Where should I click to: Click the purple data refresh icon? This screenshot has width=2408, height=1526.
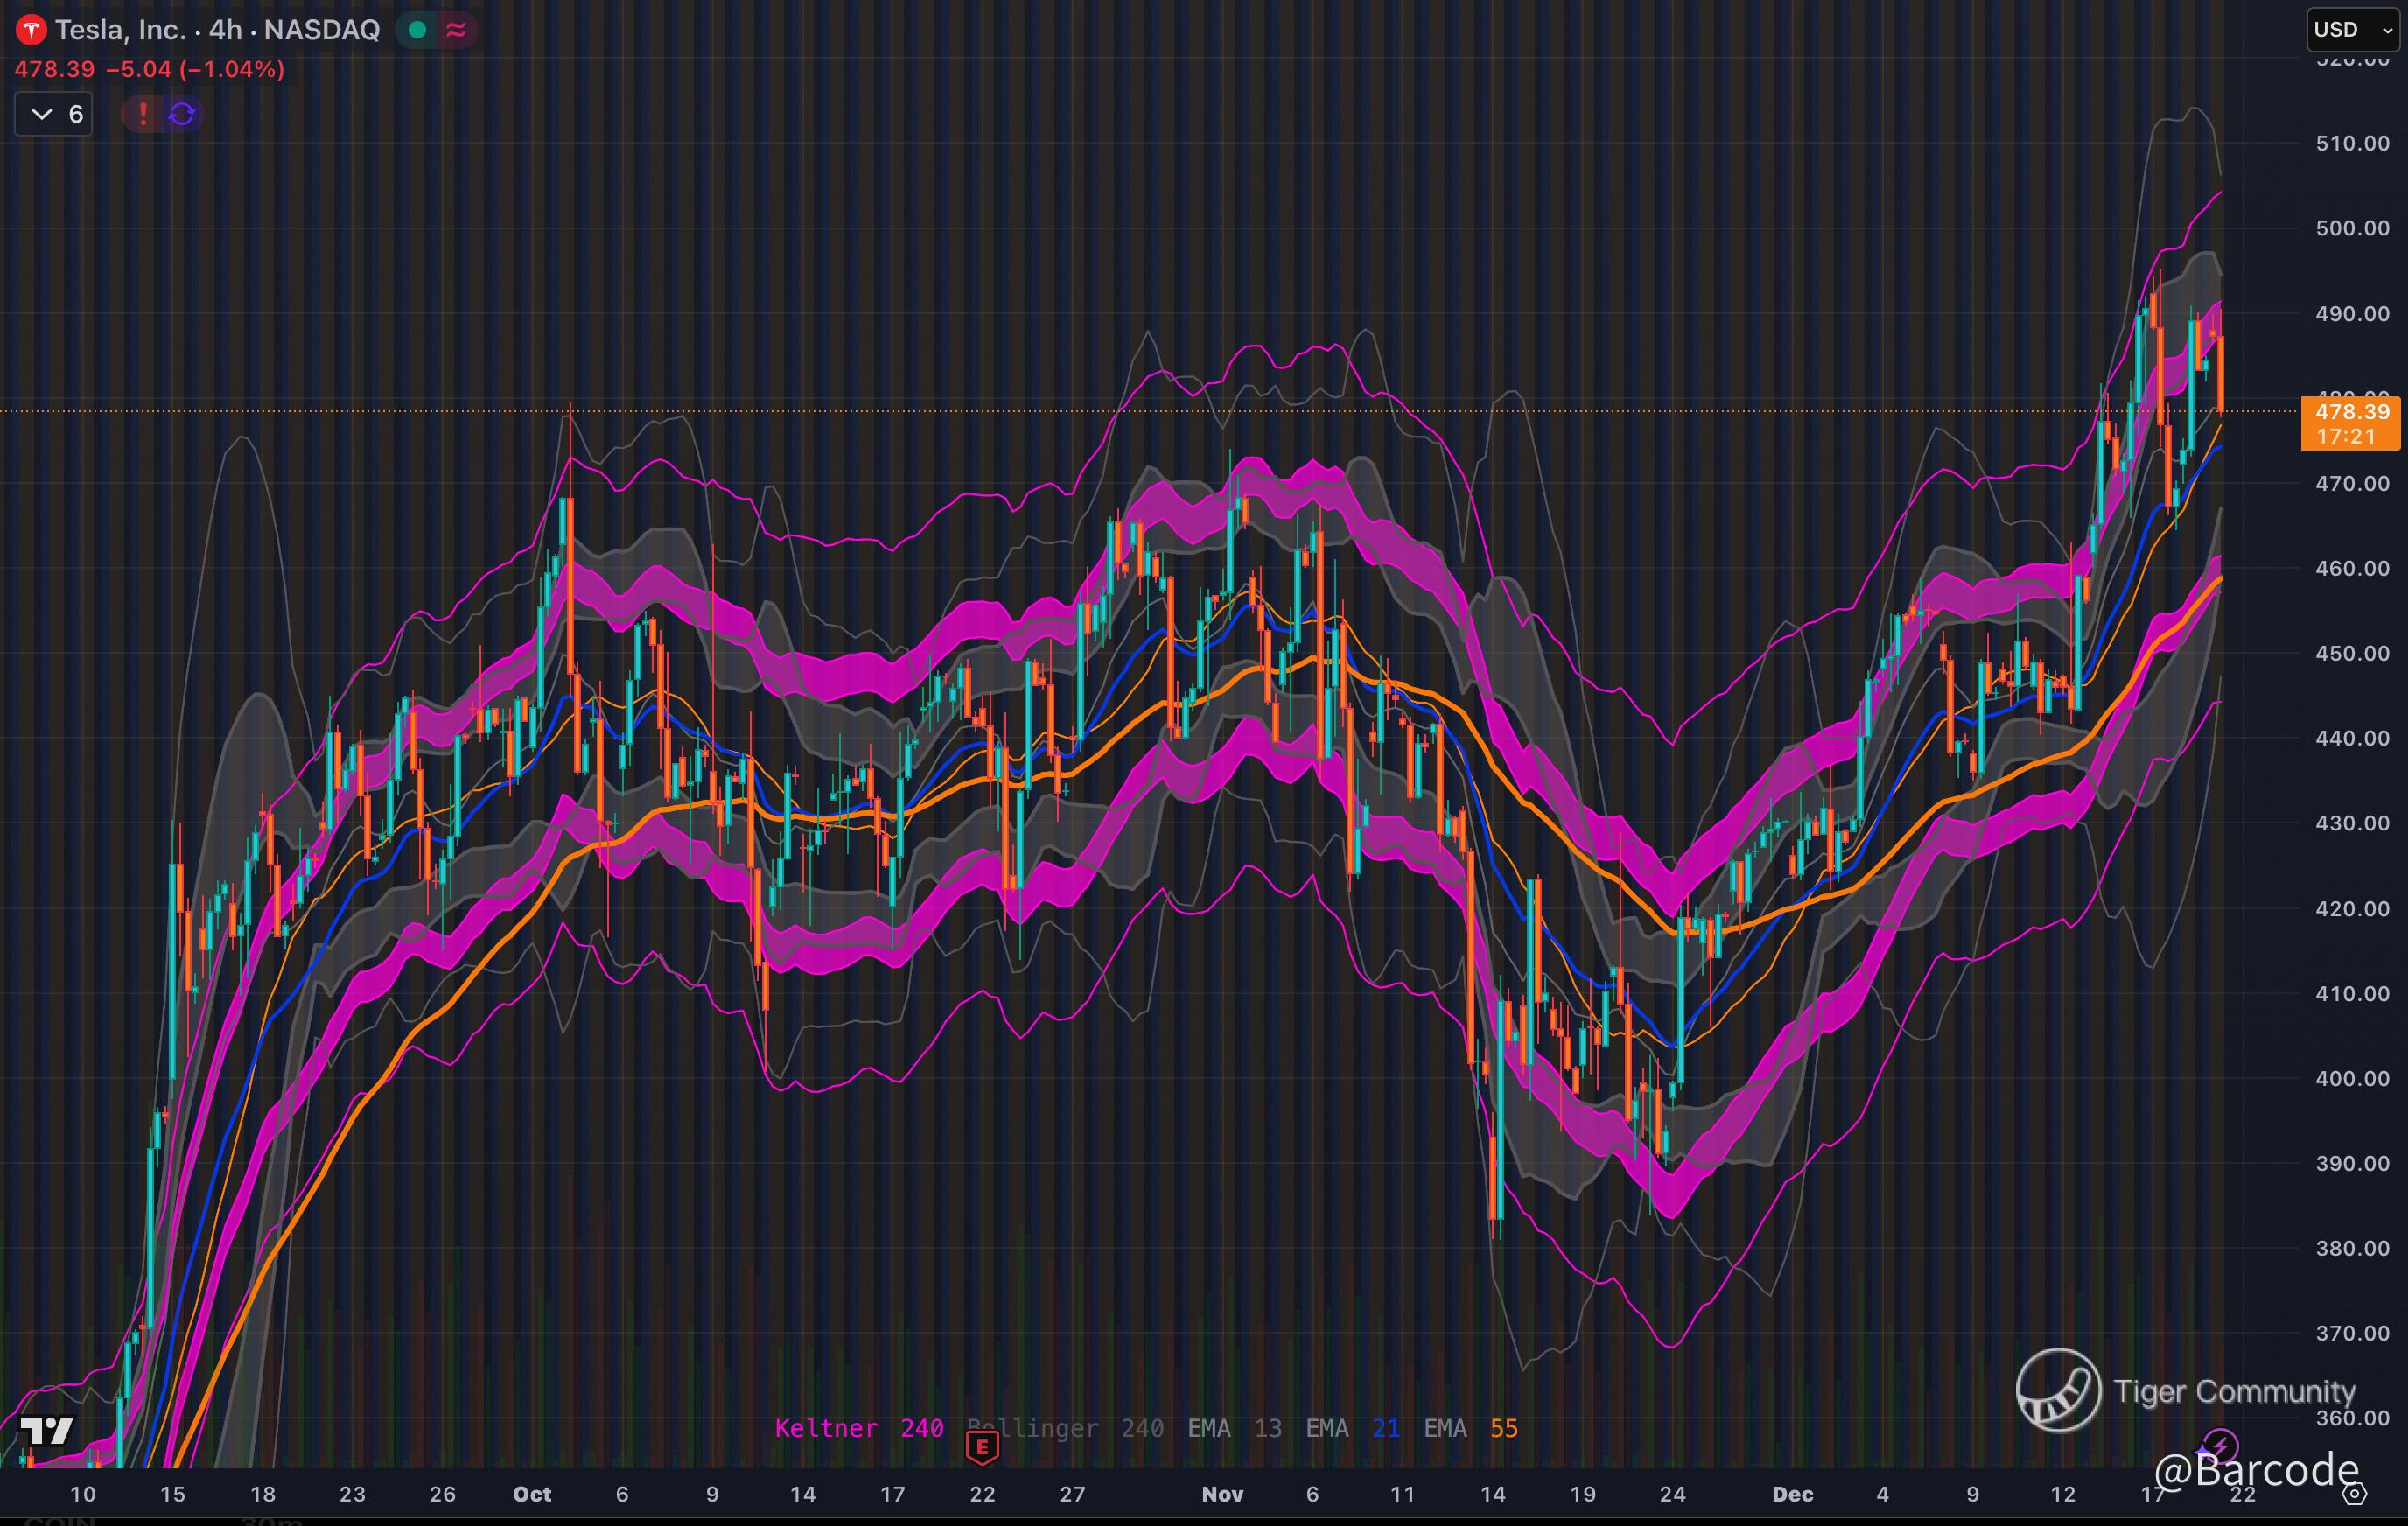pos(182,114)
